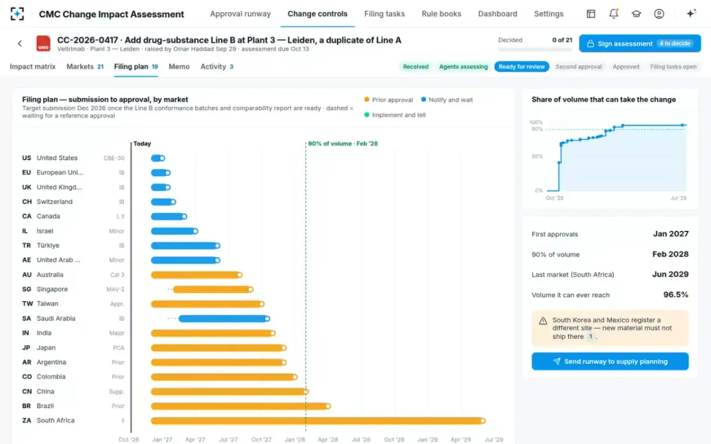This screenshot has width=711, height=444.
Task: Go to Dashboard
Action: coord(498,14)
